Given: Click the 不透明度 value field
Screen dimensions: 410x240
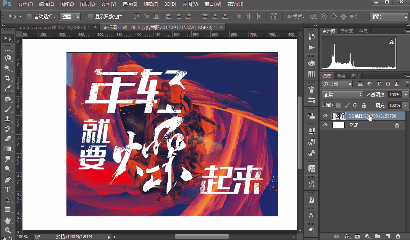Looking at the screenshot, I should 395,94.
